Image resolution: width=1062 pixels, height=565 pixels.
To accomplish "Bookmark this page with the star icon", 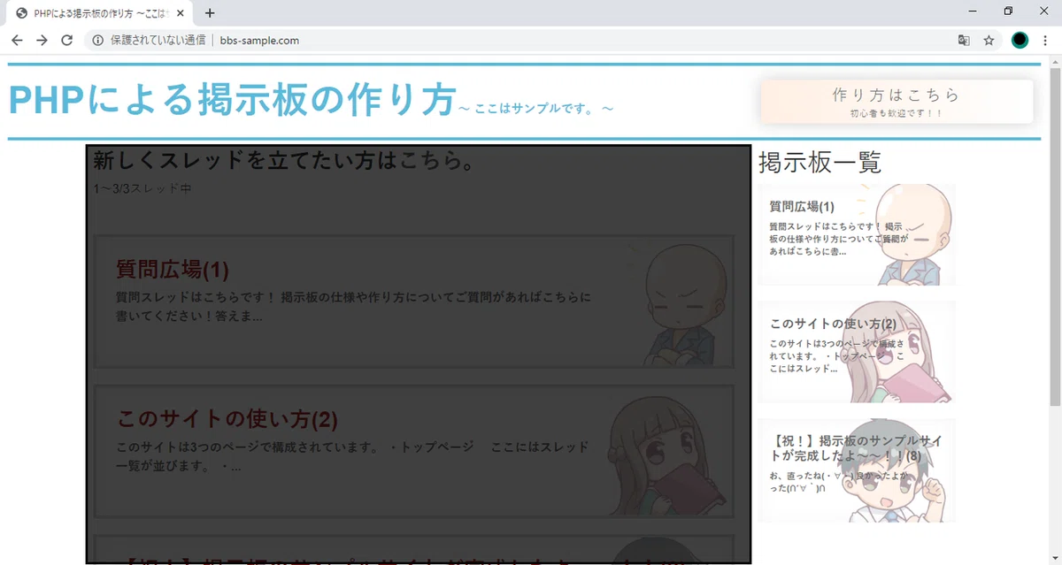I will point(989,40).
